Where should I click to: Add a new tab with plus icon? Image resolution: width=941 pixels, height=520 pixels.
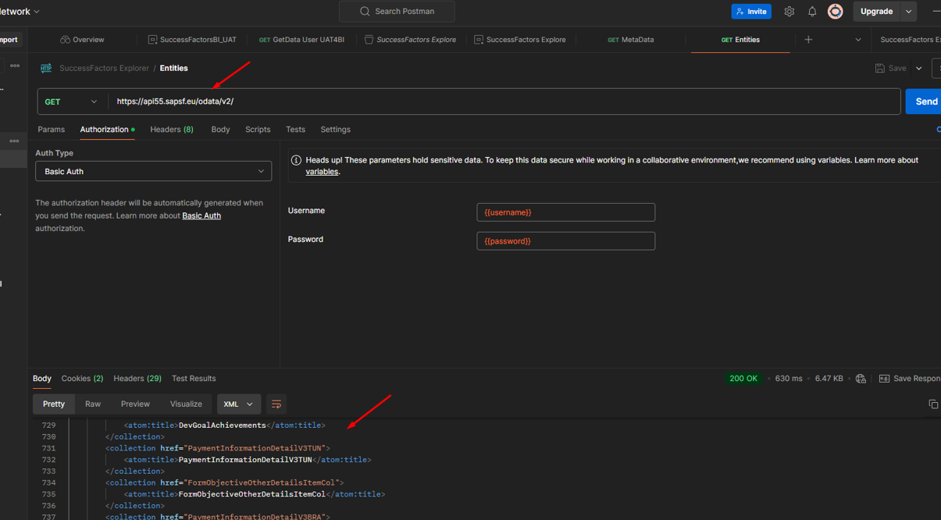click(808, 40)
